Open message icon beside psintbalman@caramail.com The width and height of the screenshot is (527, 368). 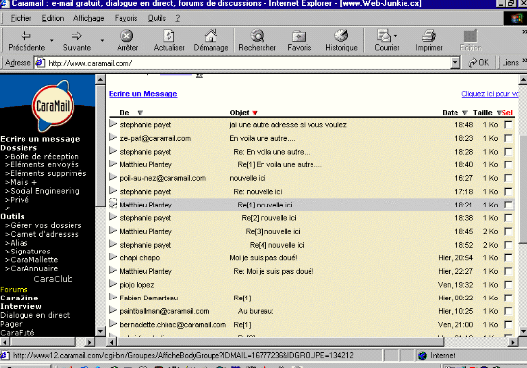point(113,310)
